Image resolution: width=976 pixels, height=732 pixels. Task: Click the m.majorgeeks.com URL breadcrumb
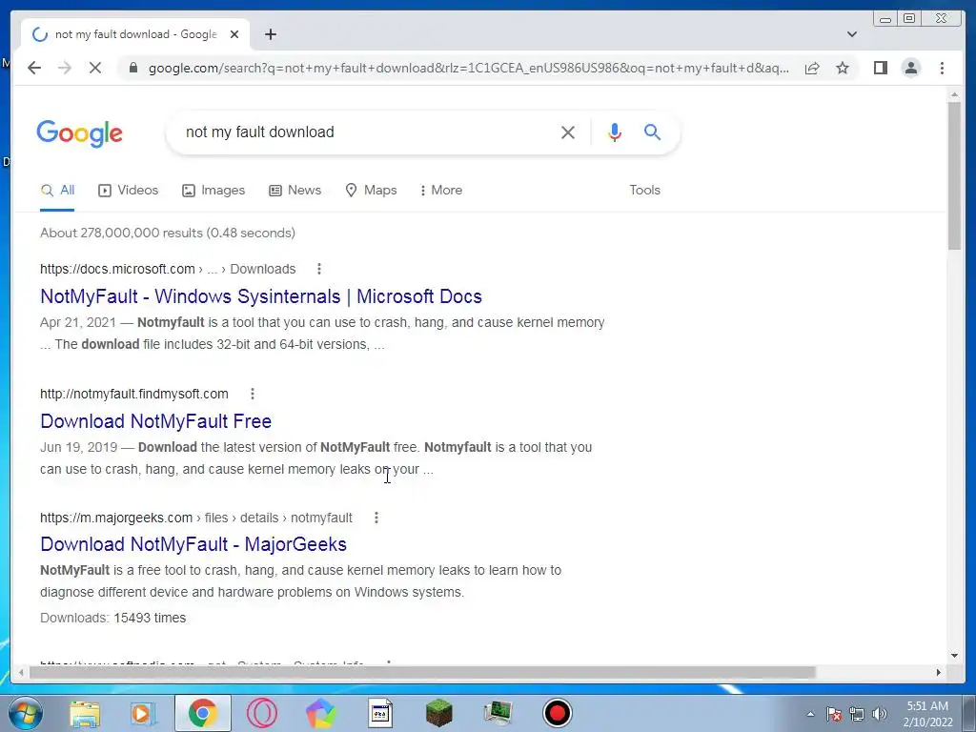click(x=196, y=518)
